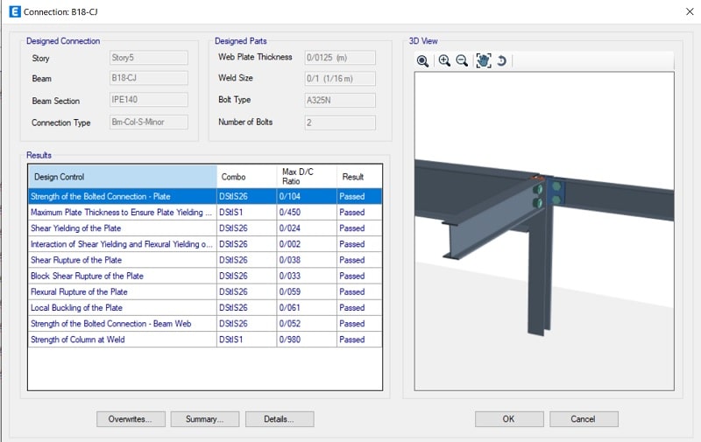Click the Cancel button
The height and width of the screenshot is (442, 701).
tap(584, 418)
